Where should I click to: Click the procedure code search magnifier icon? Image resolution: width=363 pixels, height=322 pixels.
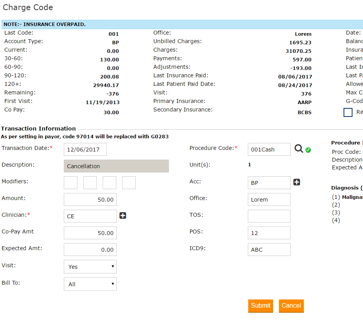[x=298, y=149]
